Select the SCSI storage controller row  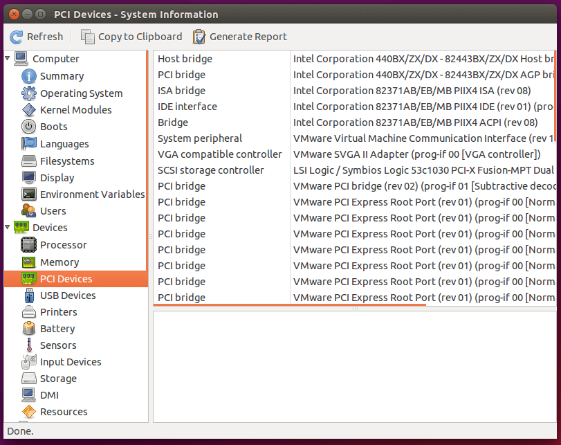coord(354,170)
